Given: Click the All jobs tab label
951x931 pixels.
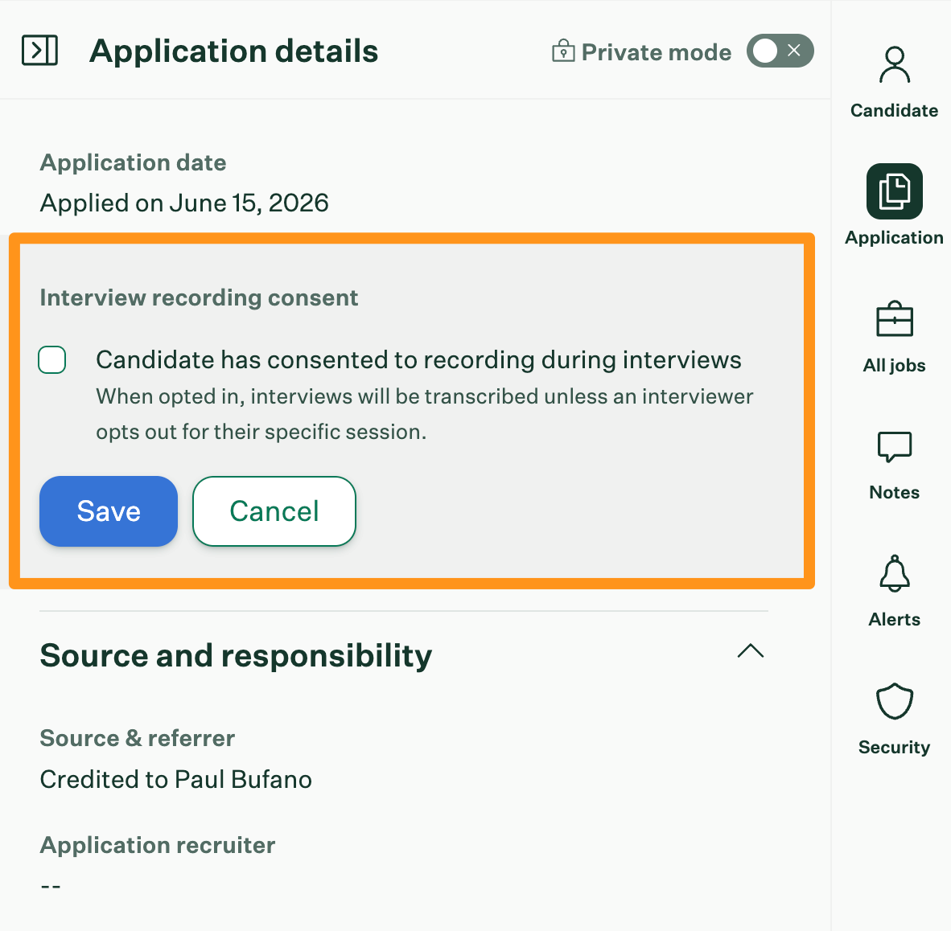Looking at the screenshot, I should click(x=894, y=366).
